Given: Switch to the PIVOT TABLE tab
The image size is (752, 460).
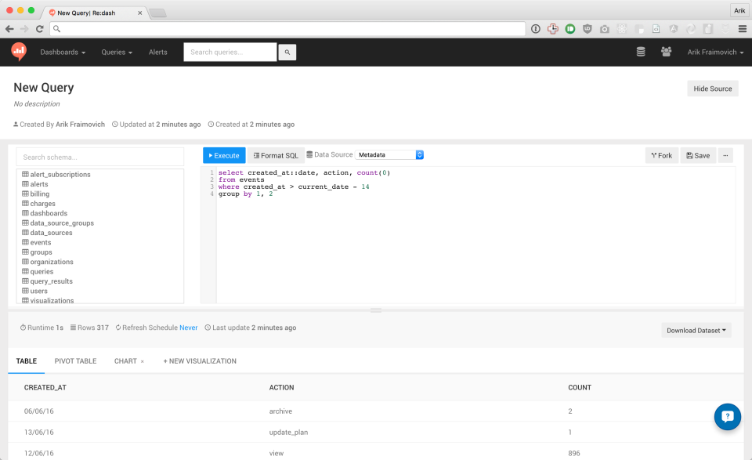Looking at the screenshot, I should point(75,360).
